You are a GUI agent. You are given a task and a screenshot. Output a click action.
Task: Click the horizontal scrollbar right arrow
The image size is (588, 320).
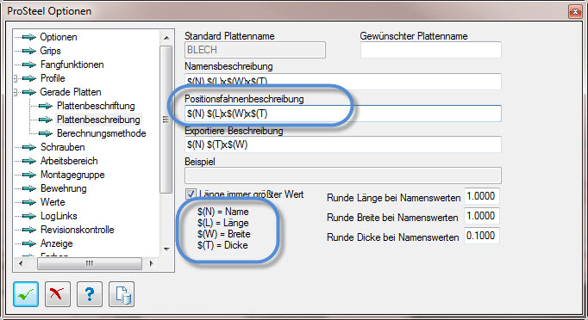click(151, 263)
